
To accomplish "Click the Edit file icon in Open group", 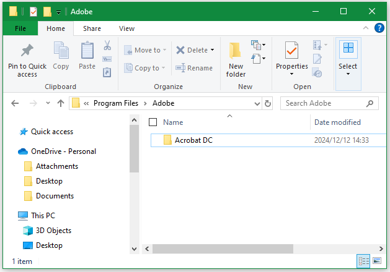I will 317,59.
